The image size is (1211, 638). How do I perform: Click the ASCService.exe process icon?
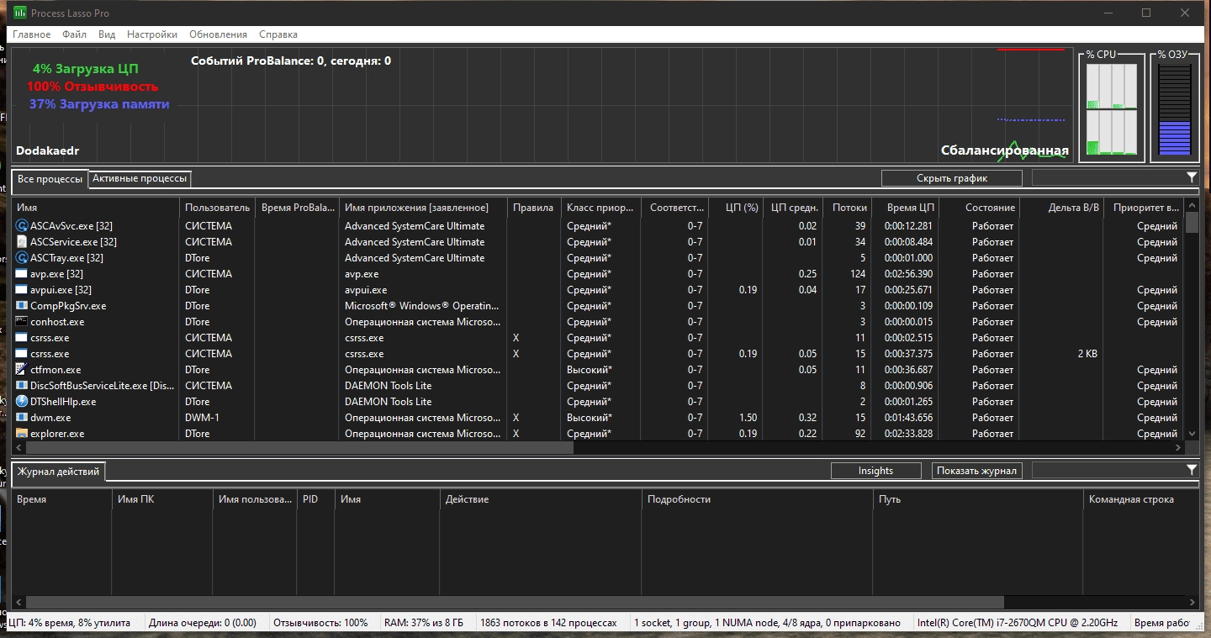point(22,242)
